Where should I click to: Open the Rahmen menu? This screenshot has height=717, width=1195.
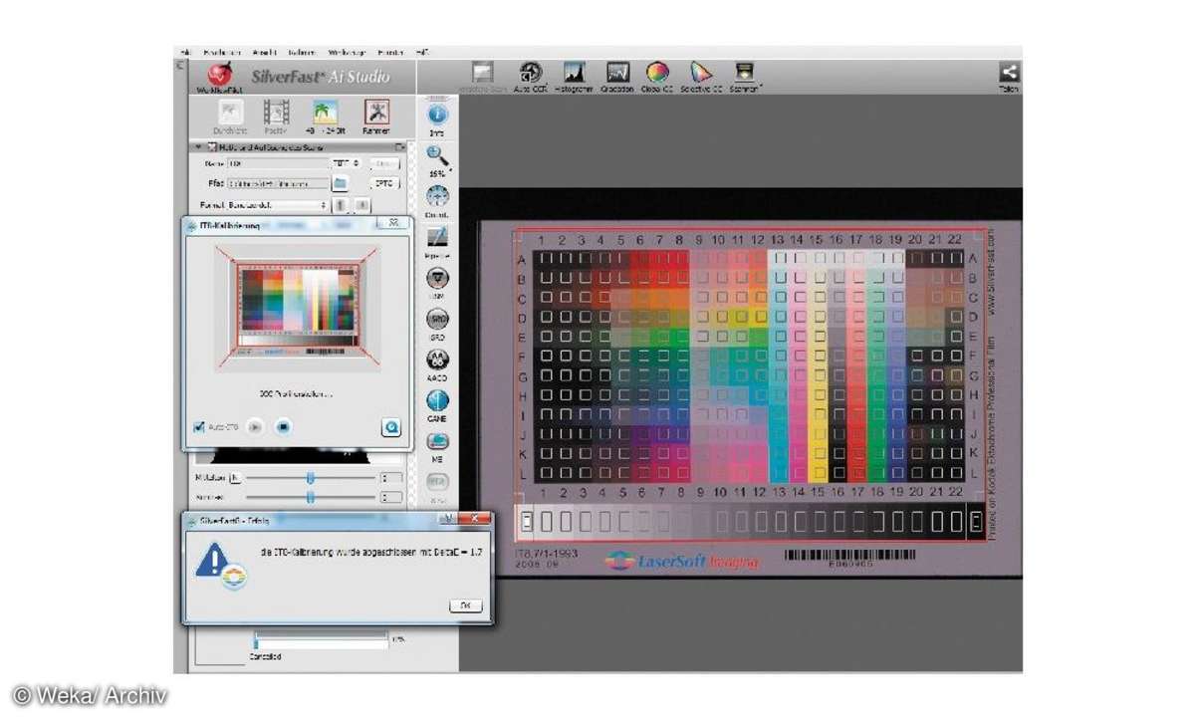(301, 52)
